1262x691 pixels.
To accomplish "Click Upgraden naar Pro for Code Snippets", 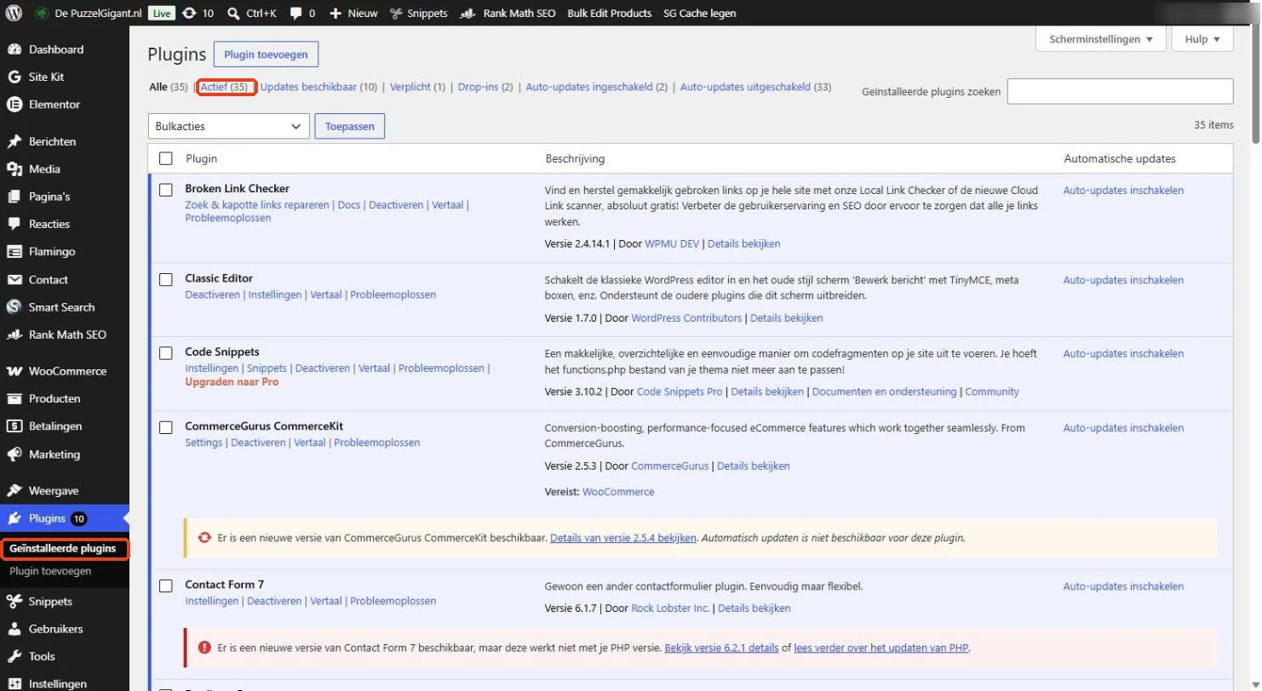I will (232, 382).
